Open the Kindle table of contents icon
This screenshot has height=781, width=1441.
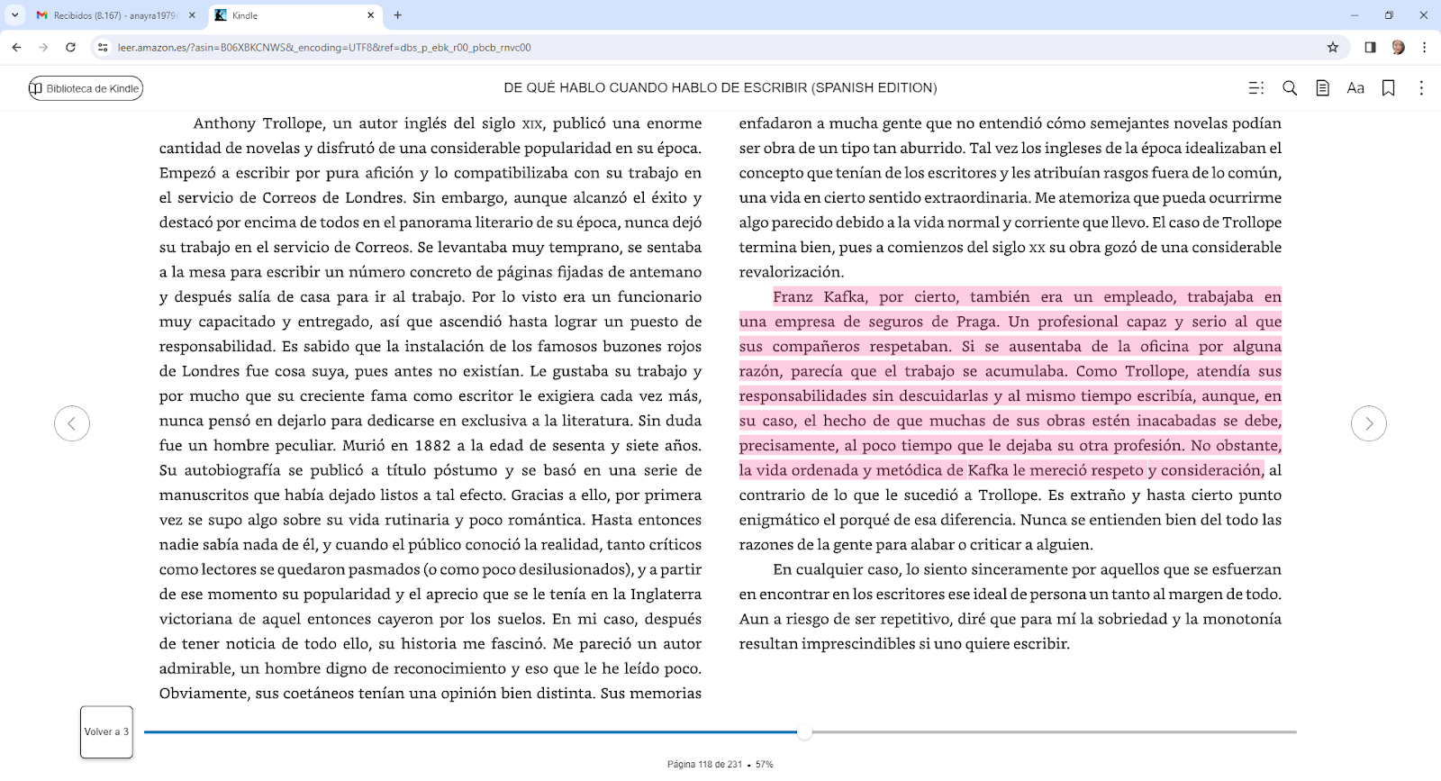1256,87
